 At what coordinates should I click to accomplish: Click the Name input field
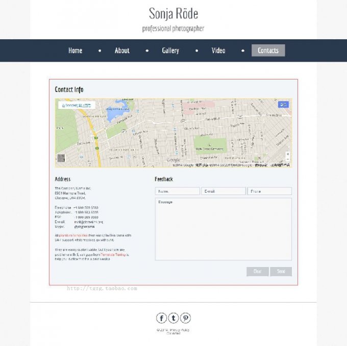[x=177, y=191]
